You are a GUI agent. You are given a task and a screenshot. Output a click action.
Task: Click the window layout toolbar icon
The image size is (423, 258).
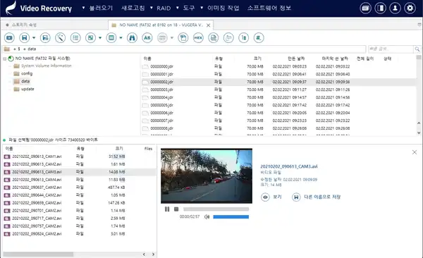click(111, 38)
